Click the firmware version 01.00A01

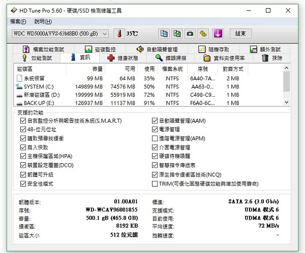(x=126, y=201)
